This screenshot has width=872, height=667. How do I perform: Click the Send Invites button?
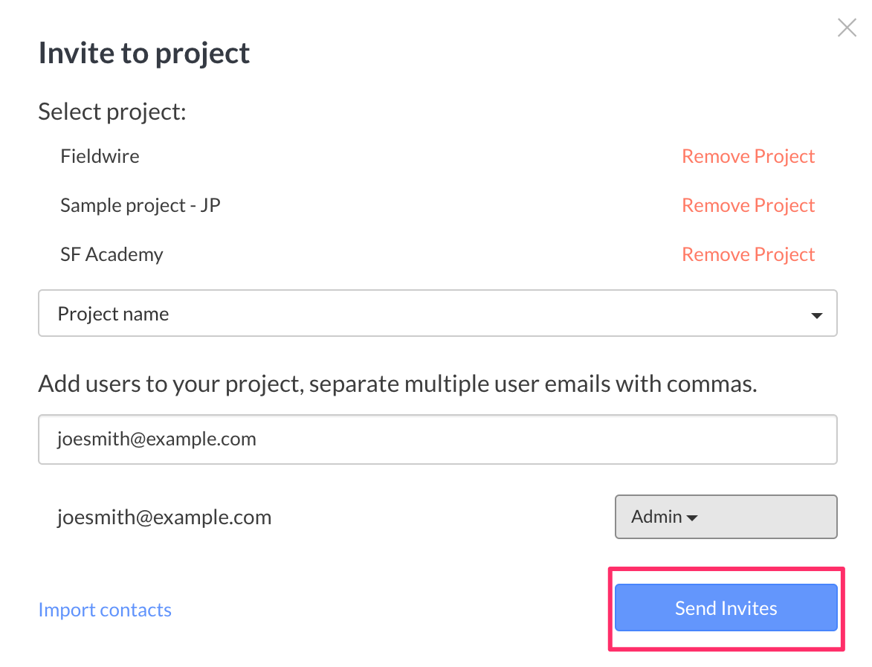[726, 608]
